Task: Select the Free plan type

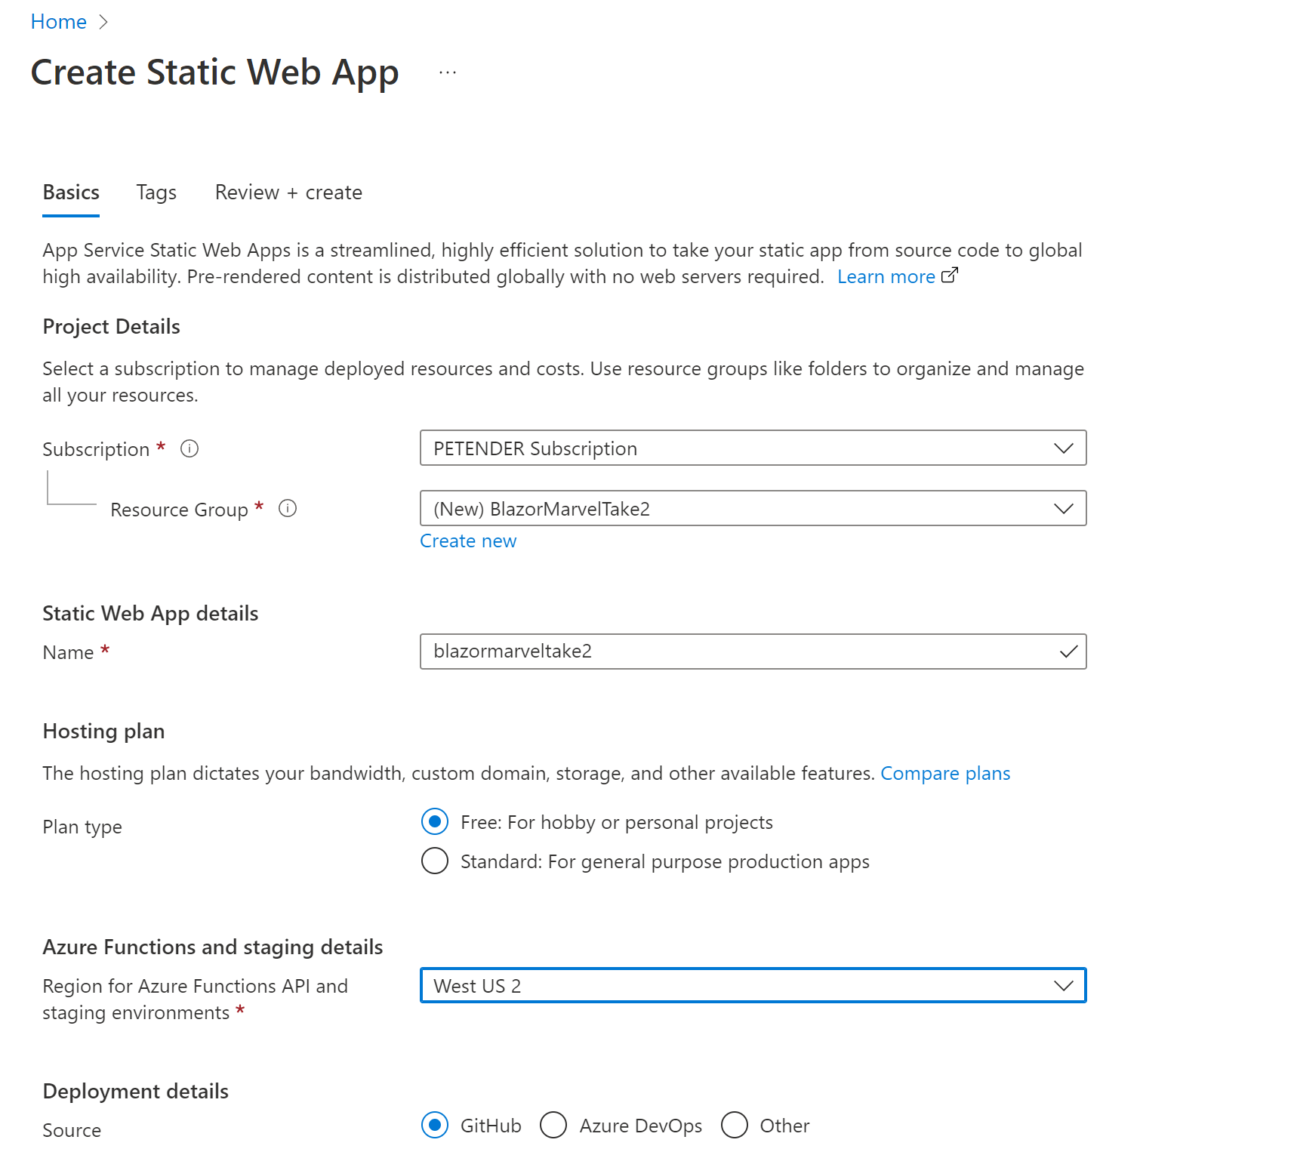Action: tap(434, 821)
